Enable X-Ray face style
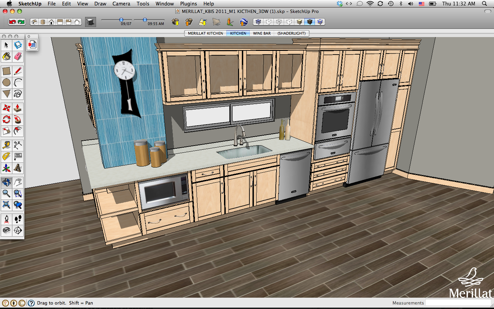The image size is (494, 309). (x=258, y=22)
